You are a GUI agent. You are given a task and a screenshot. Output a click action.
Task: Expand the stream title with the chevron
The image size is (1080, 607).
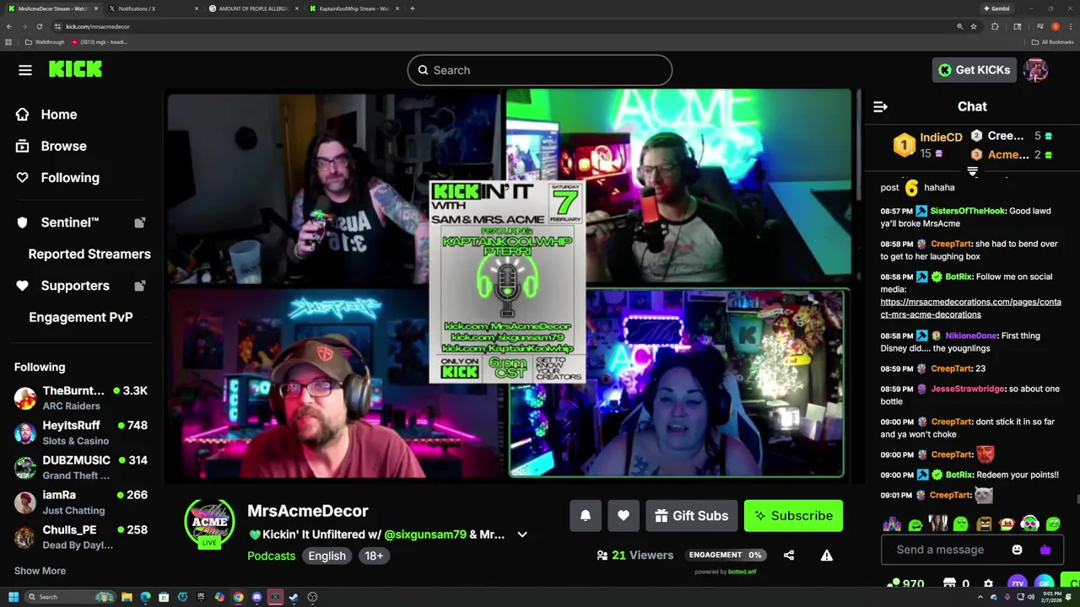click(x=522, y=534)
